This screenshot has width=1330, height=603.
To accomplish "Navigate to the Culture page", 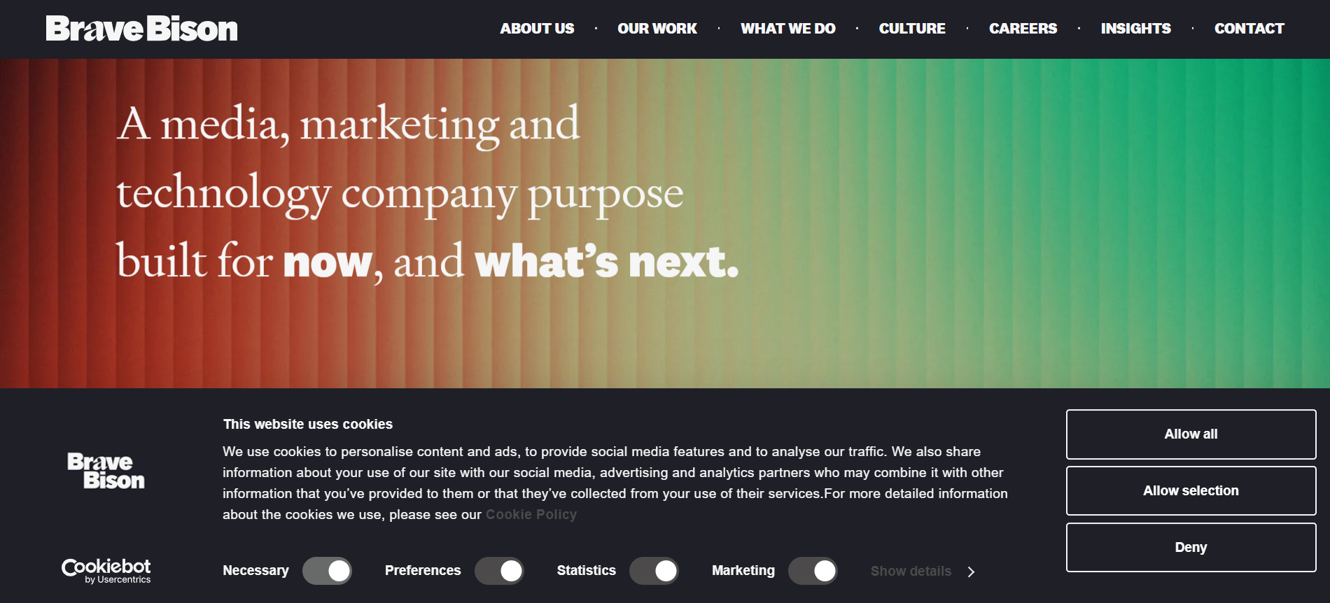I will coord(912,29).
